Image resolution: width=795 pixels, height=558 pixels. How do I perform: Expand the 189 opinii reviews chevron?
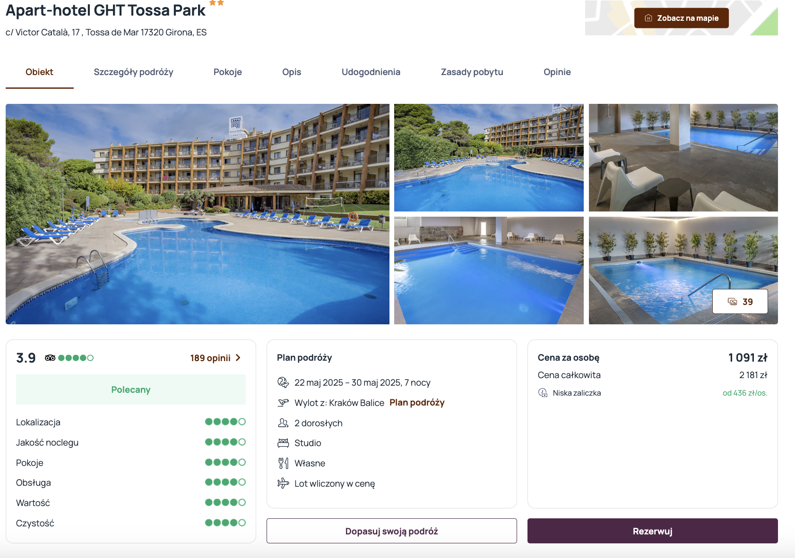point(238,358)
